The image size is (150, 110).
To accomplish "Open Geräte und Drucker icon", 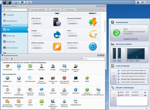I will click(x=64, y=90).
